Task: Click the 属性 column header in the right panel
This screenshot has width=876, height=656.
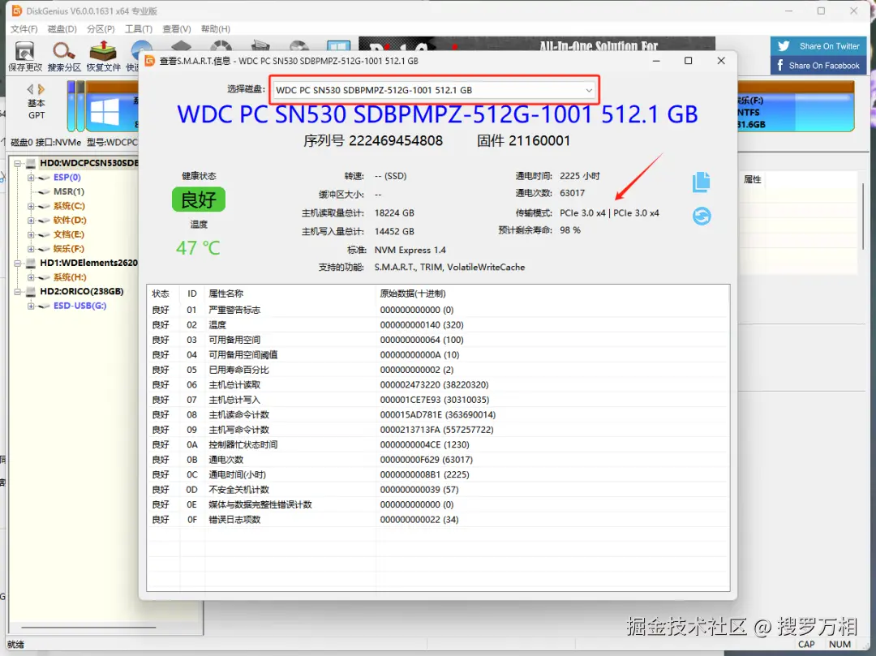Action: click(x=753, y=179)
